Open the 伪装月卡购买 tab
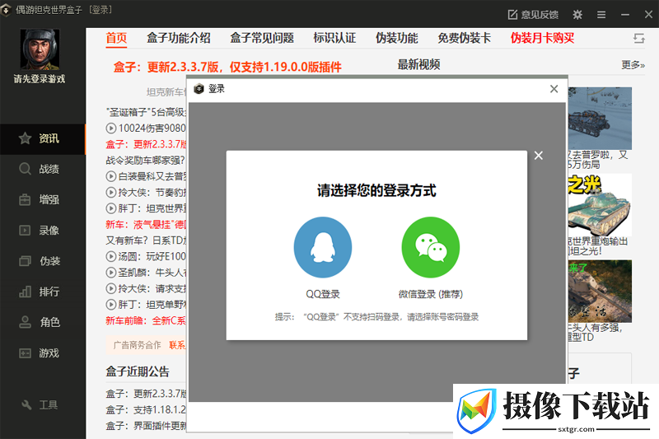 click(x=543, y=38)
